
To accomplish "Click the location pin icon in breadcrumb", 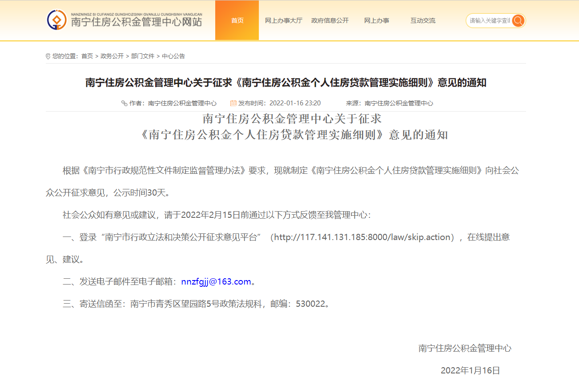I will click(48, 56).
